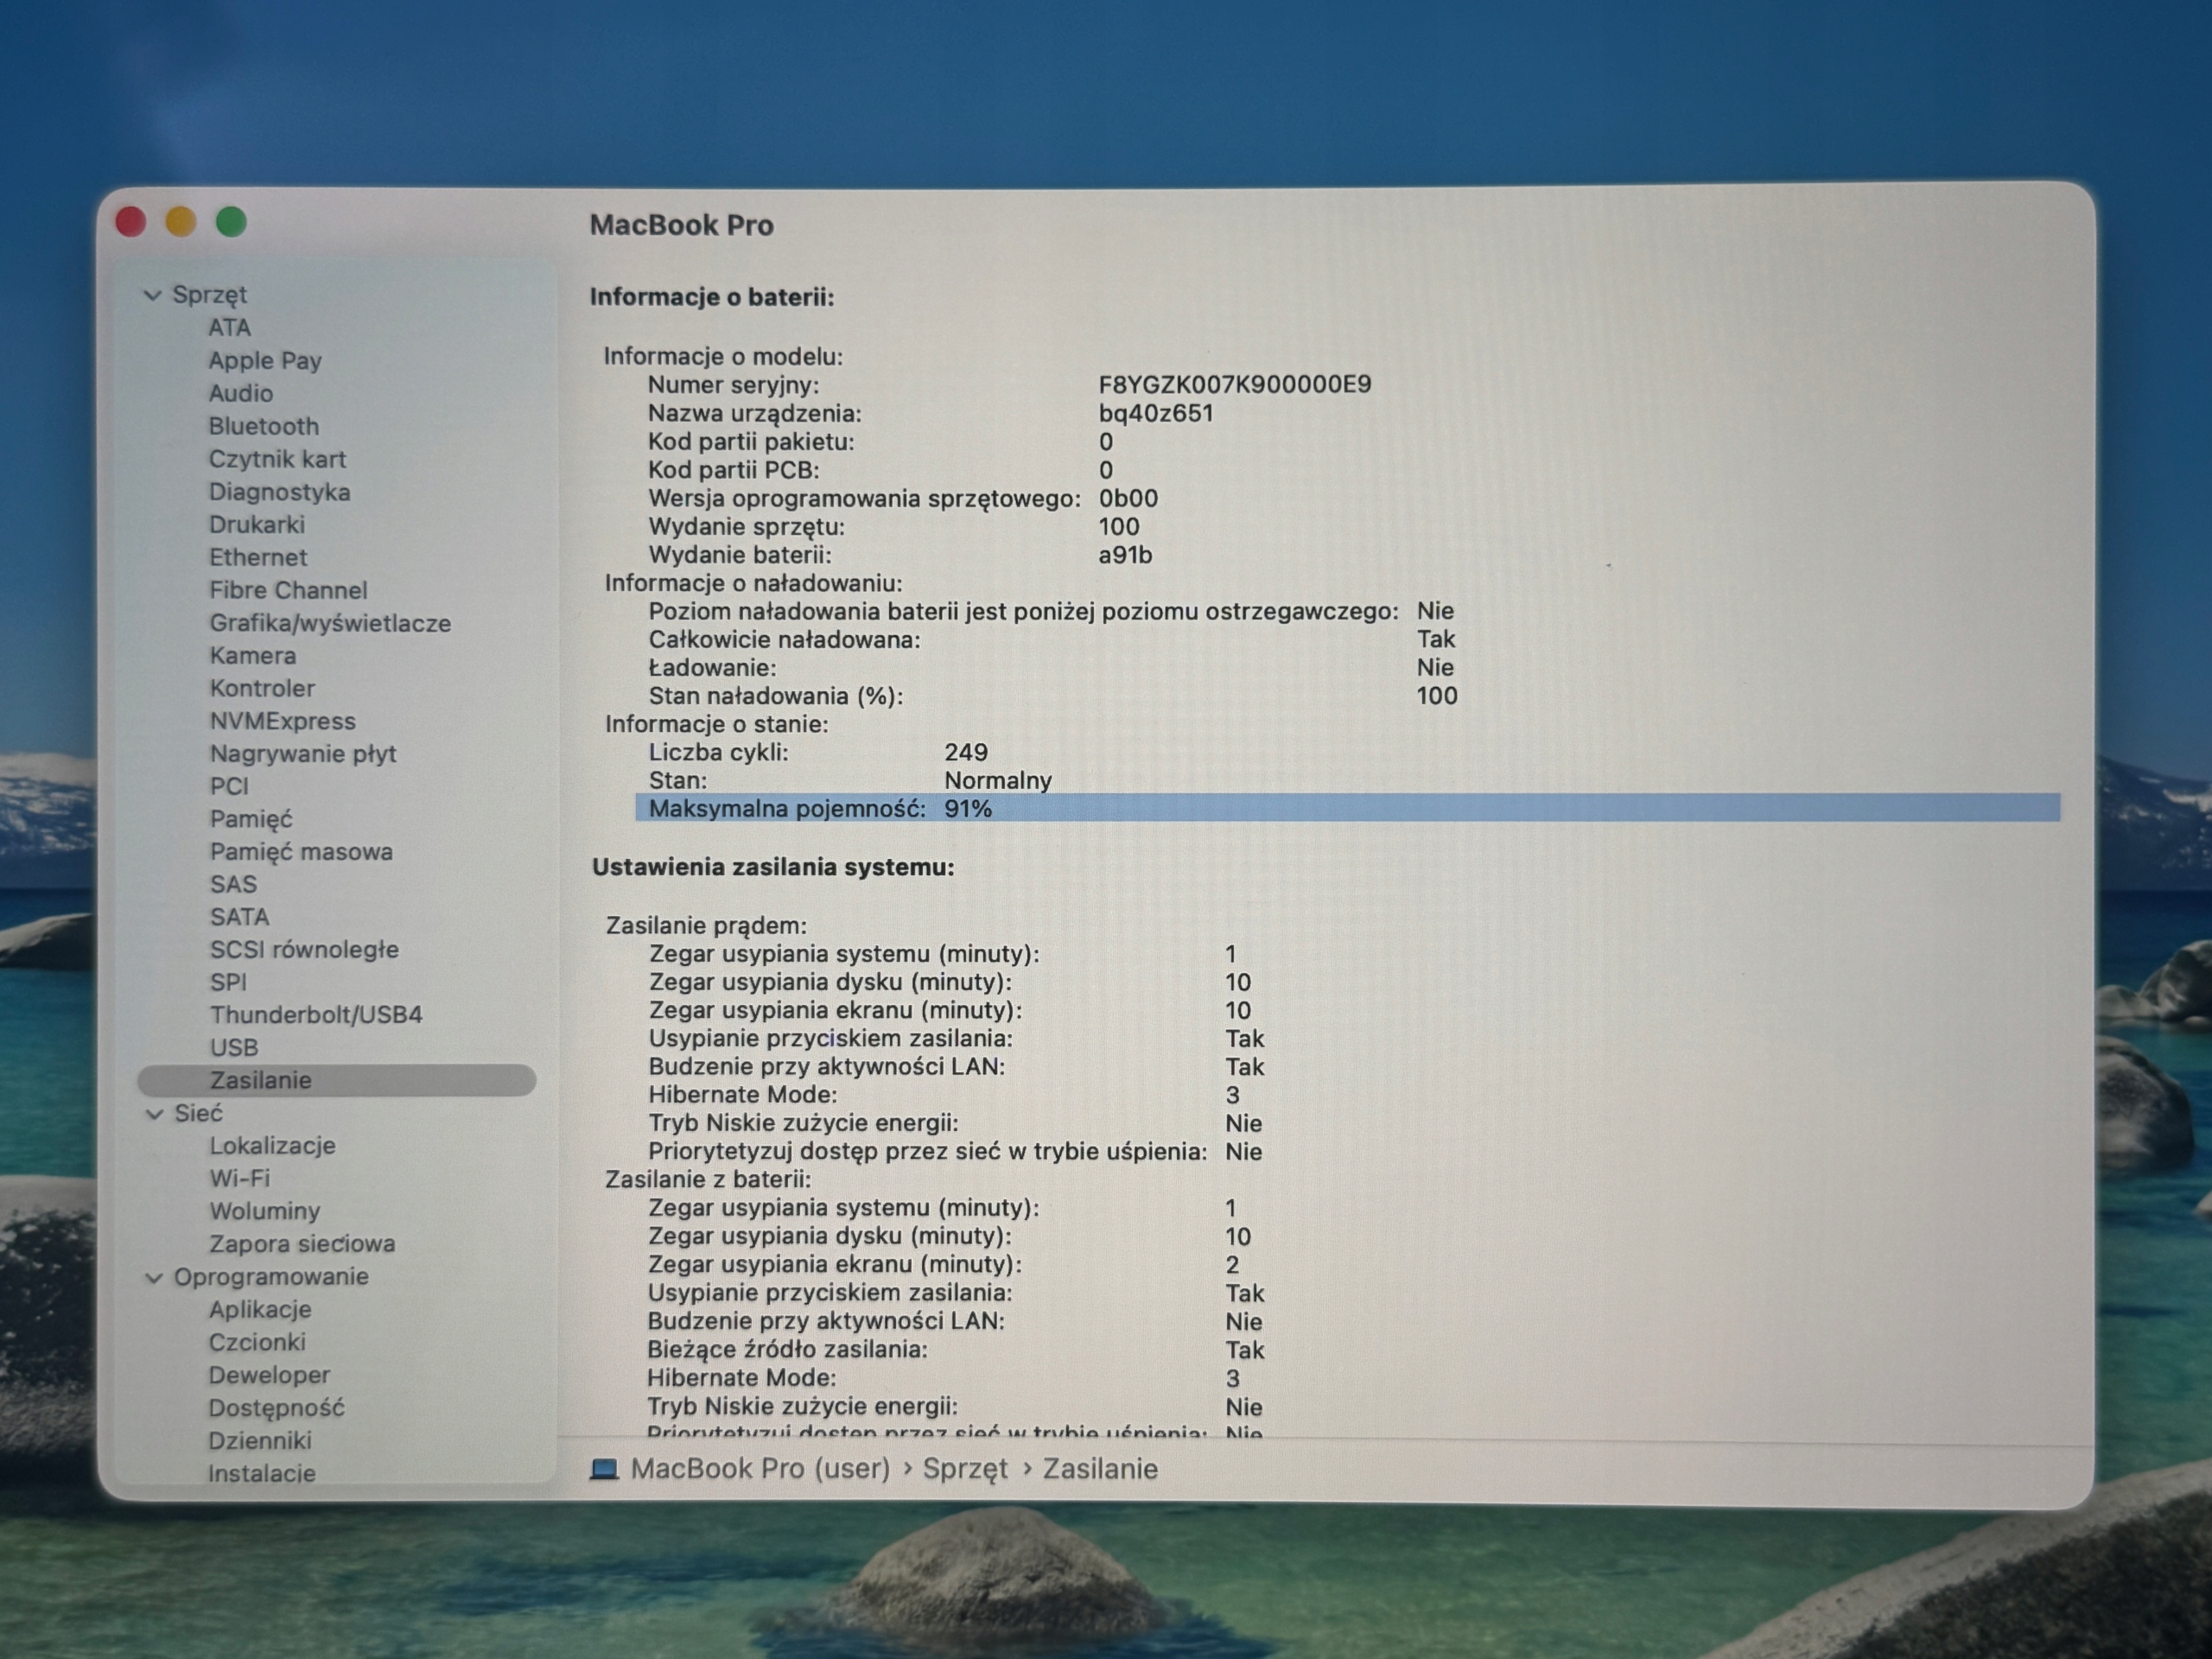Open the Wi-Fi network entry
The height and width of the screenshot is (1659, 2212).
tap(240, 1178)
